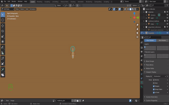Click the Blender logo menu icon
This screenshot has height=105, width=169.
2,1
